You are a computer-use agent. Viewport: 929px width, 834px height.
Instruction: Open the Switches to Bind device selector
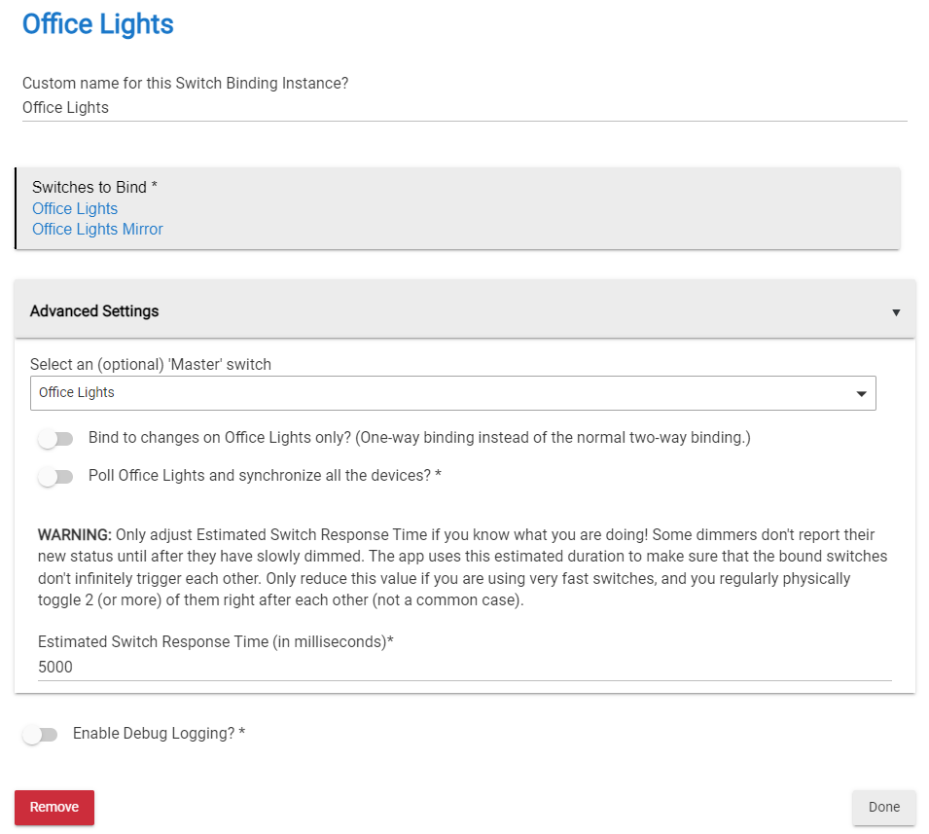[457, 208]
